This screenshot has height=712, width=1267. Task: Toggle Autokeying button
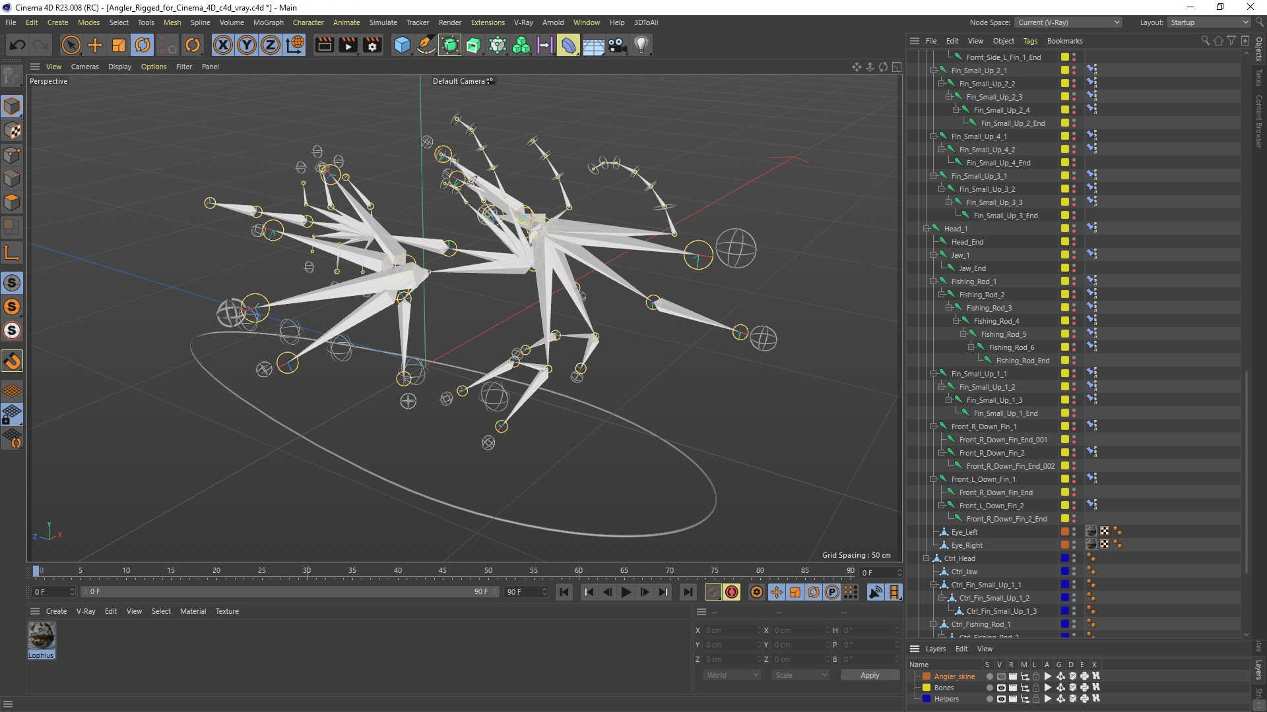(x=731, y=592)
